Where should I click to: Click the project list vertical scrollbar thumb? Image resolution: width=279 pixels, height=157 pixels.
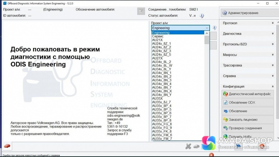point(207,40)
